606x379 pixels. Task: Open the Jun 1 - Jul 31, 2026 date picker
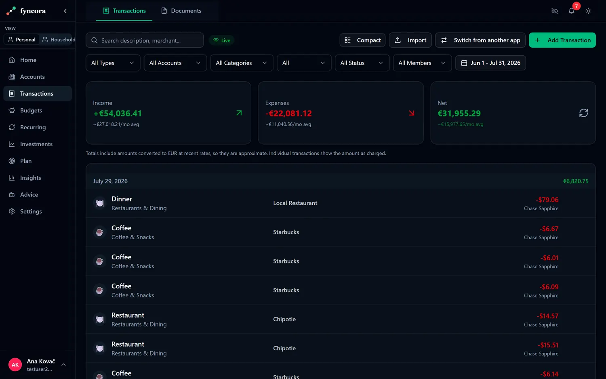click(x=490, y=63)
